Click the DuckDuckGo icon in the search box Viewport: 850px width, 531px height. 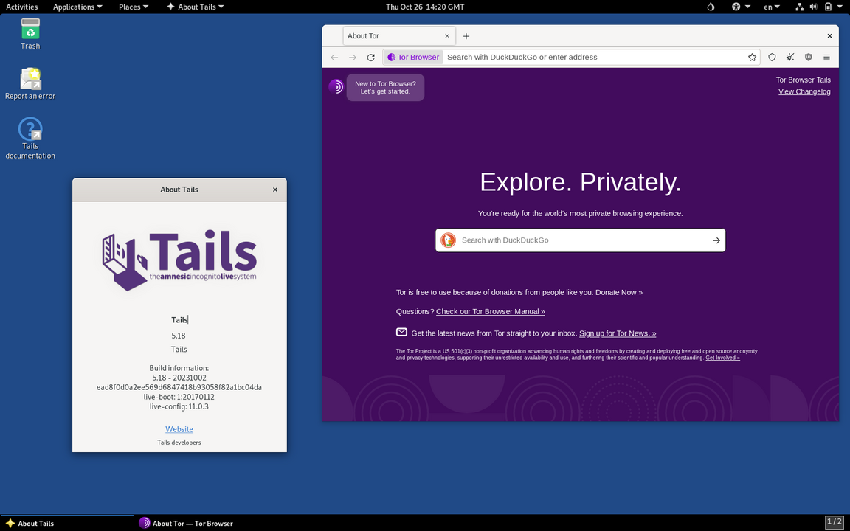(x=448, y=240)
